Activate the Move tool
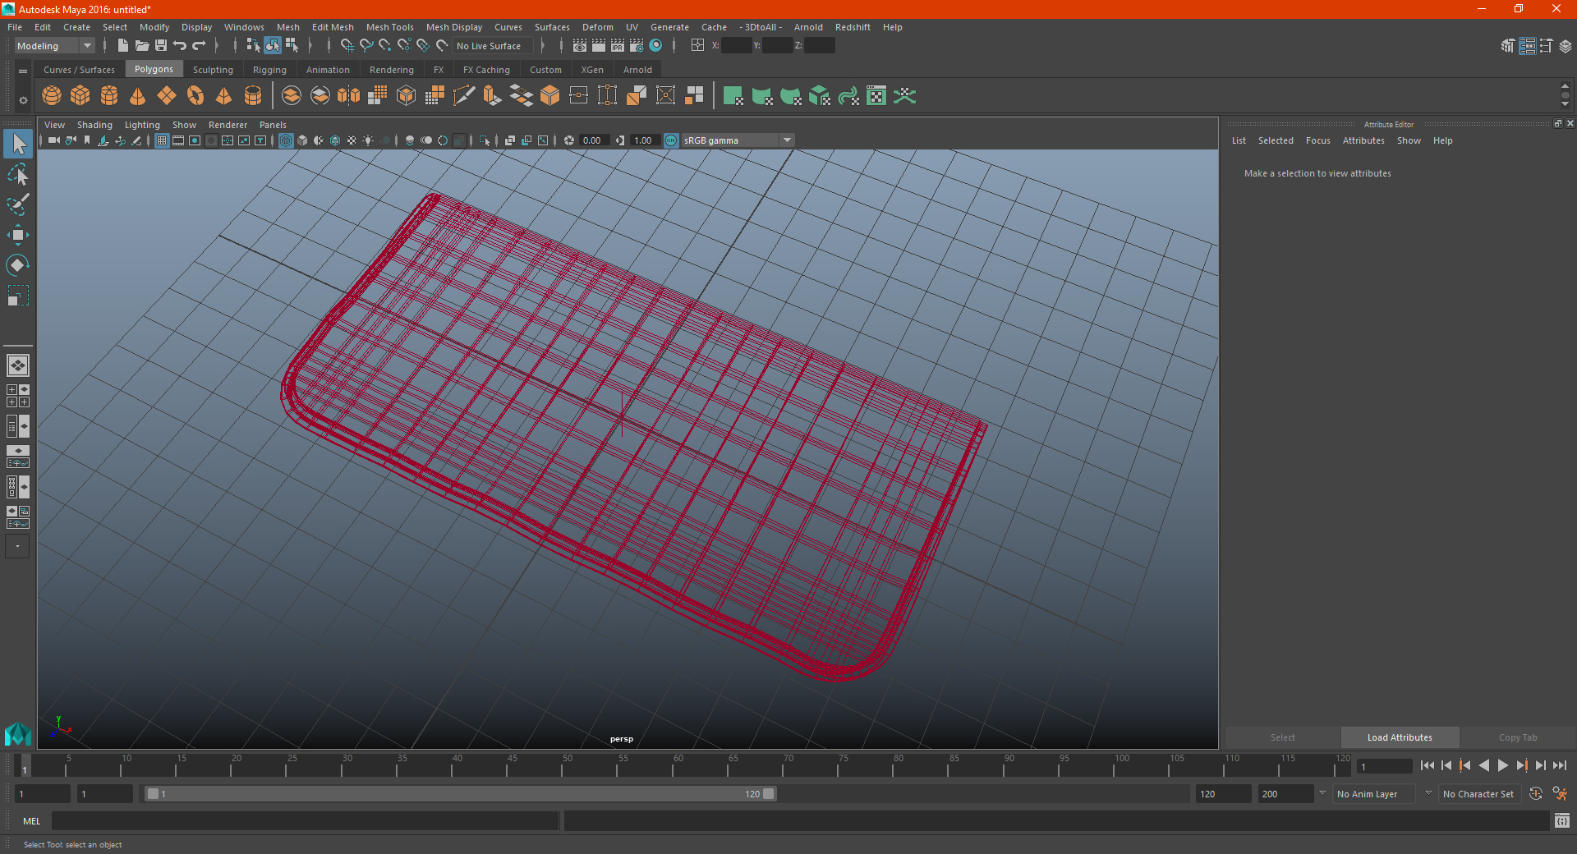Viewport: 1577px width, 854px height. pyautogui.click(x=18, y=235)
